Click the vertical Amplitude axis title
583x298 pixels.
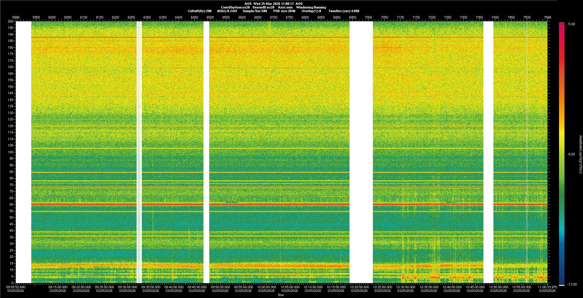coord(580,154)
